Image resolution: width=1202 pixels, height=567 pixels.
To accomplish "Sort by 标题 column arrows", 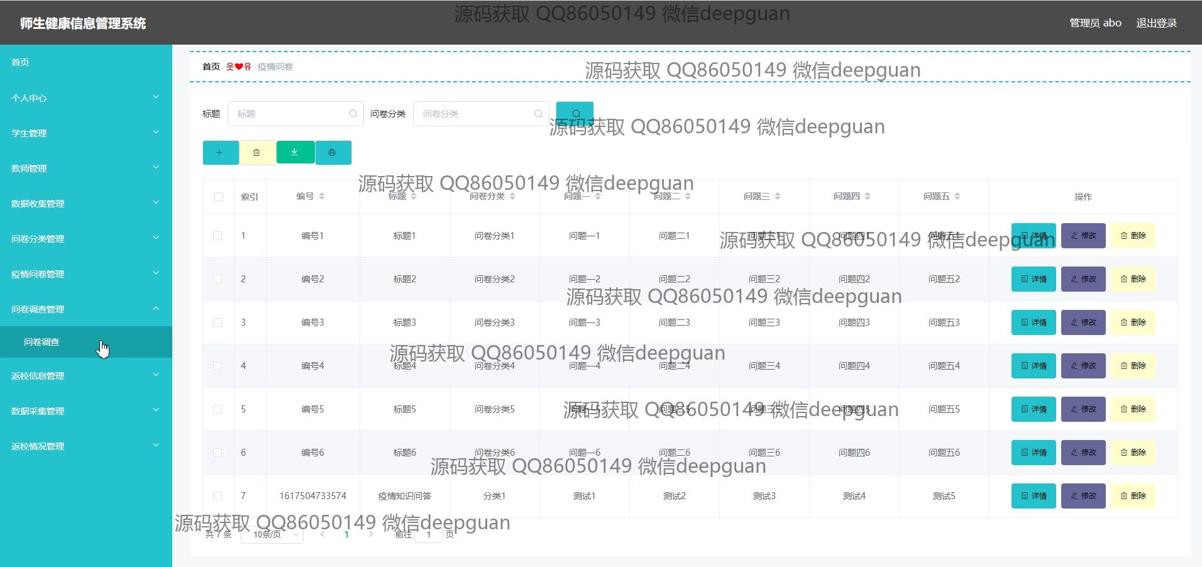I will (x=414, y=196).
